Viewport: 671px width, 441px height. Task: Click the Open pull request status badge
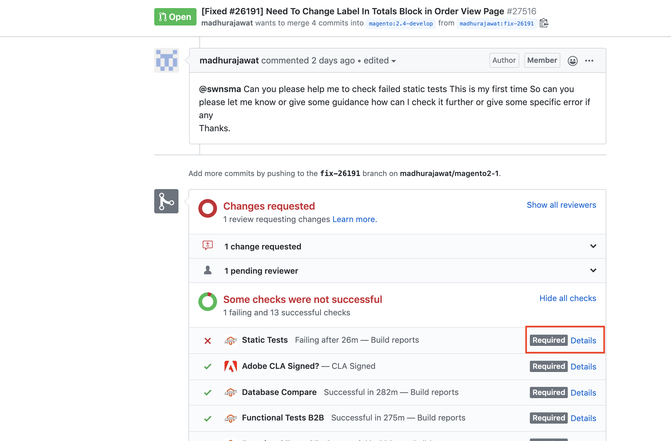[175, 17]
